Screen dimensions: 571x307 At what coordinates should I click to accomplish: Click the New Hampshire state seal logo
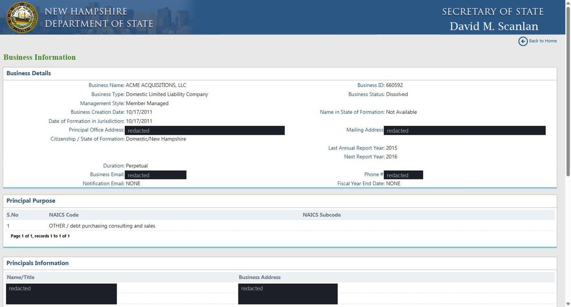[x=22, y=17]
